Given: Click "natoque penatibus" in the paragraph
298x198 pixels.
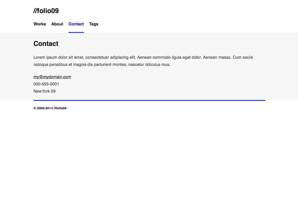Looking at the screenshot, I should pyautogui.click(x=50, y=65).
